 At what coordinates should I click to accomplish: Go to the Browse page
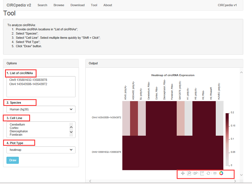[59, 5]
